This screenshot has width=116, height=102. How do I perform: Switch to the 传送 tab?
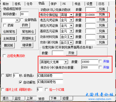click(79, 4)
